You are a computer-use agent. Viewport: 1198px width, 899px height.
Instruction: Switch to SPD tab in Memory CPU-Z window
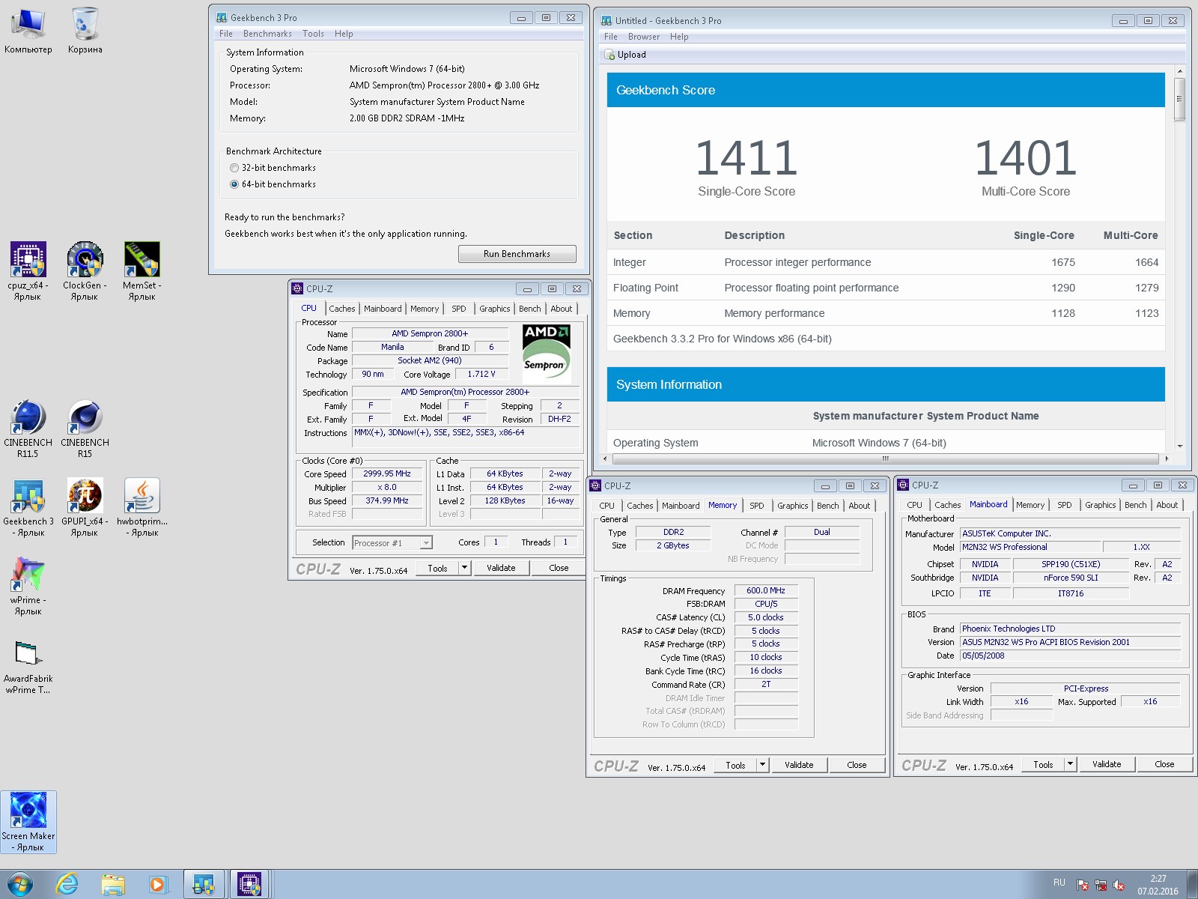[x=757, y=506]
